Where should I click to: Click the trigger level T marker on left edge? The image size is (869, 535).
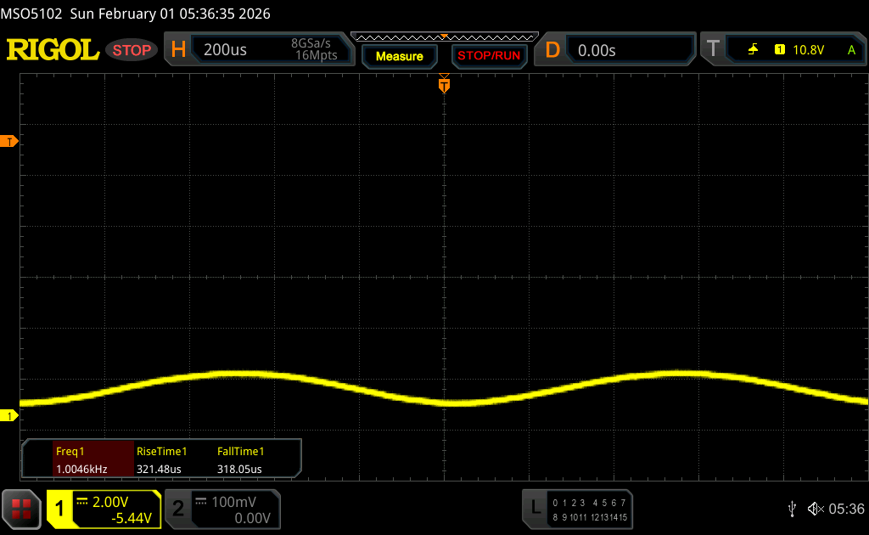coord(10,141)
